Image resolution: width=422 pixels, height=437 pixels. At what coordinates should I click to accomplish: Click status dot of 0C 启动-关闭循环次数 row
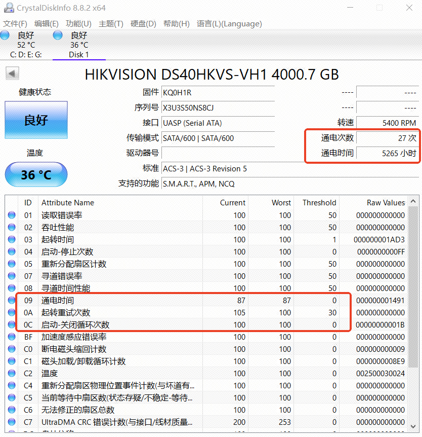(x=12, y=324)
